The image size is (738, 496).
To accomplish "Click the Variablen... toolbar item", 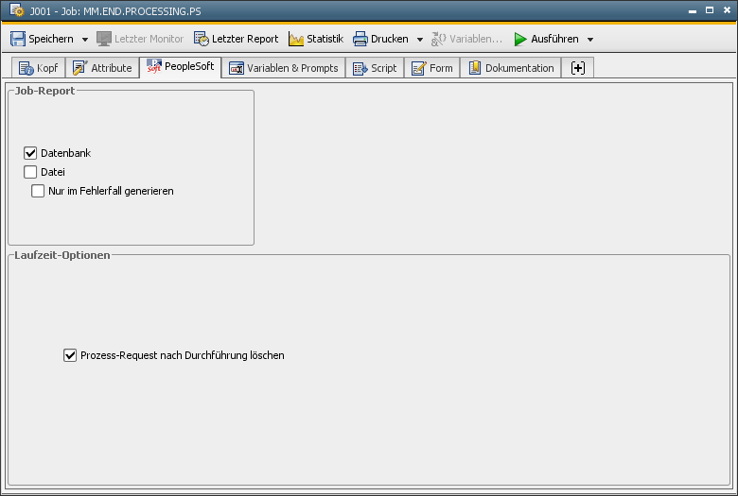I will point(466,39).
